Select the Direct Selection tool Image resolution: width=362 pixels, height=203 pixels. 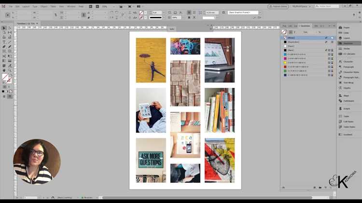[10, 28]
